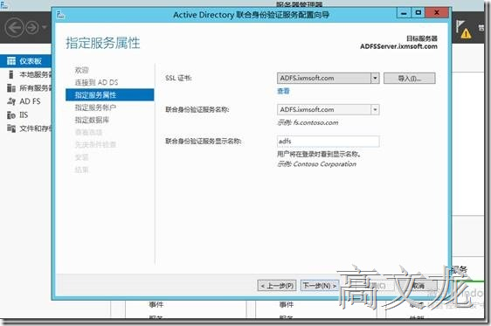491x326 pixels.
Task: Click the 上一步(P) button
Action: point(277,286)
